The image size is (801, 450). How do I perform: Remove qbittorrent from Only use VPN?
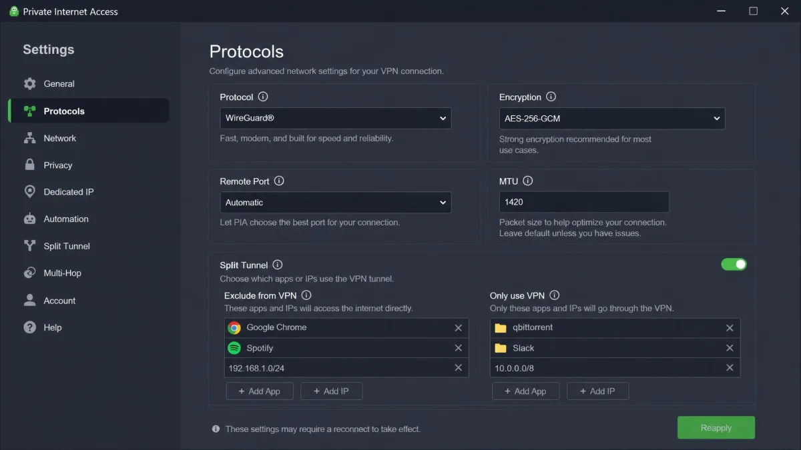point(730,328)
